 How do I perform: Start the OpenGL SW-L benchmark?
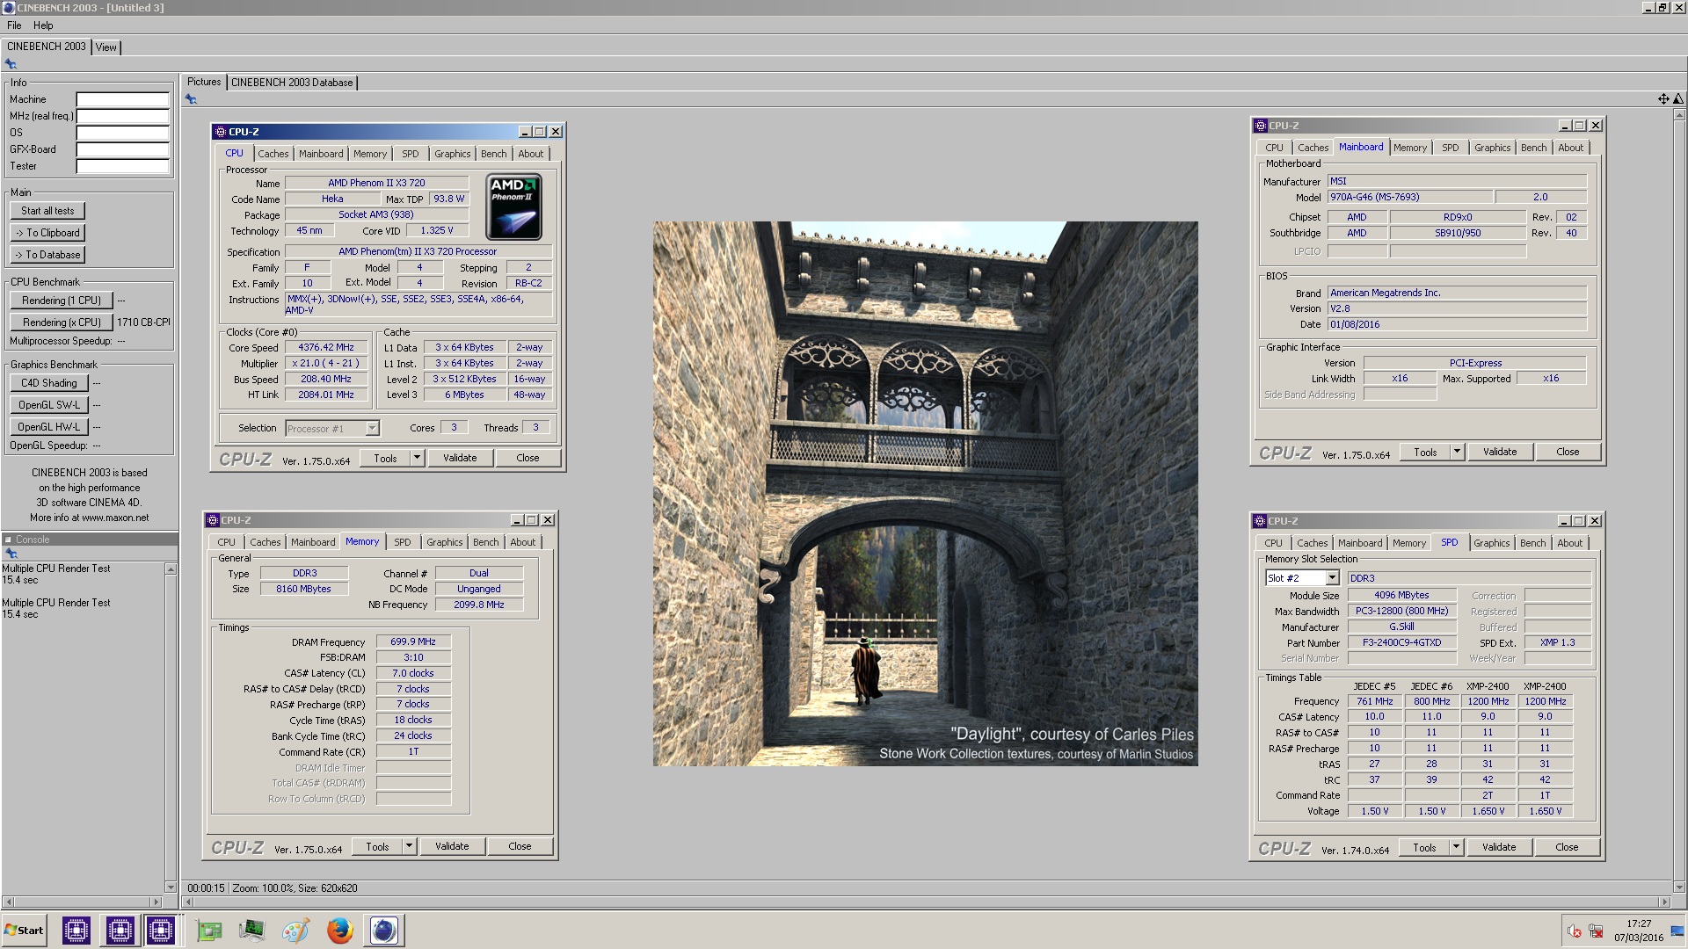48,405
